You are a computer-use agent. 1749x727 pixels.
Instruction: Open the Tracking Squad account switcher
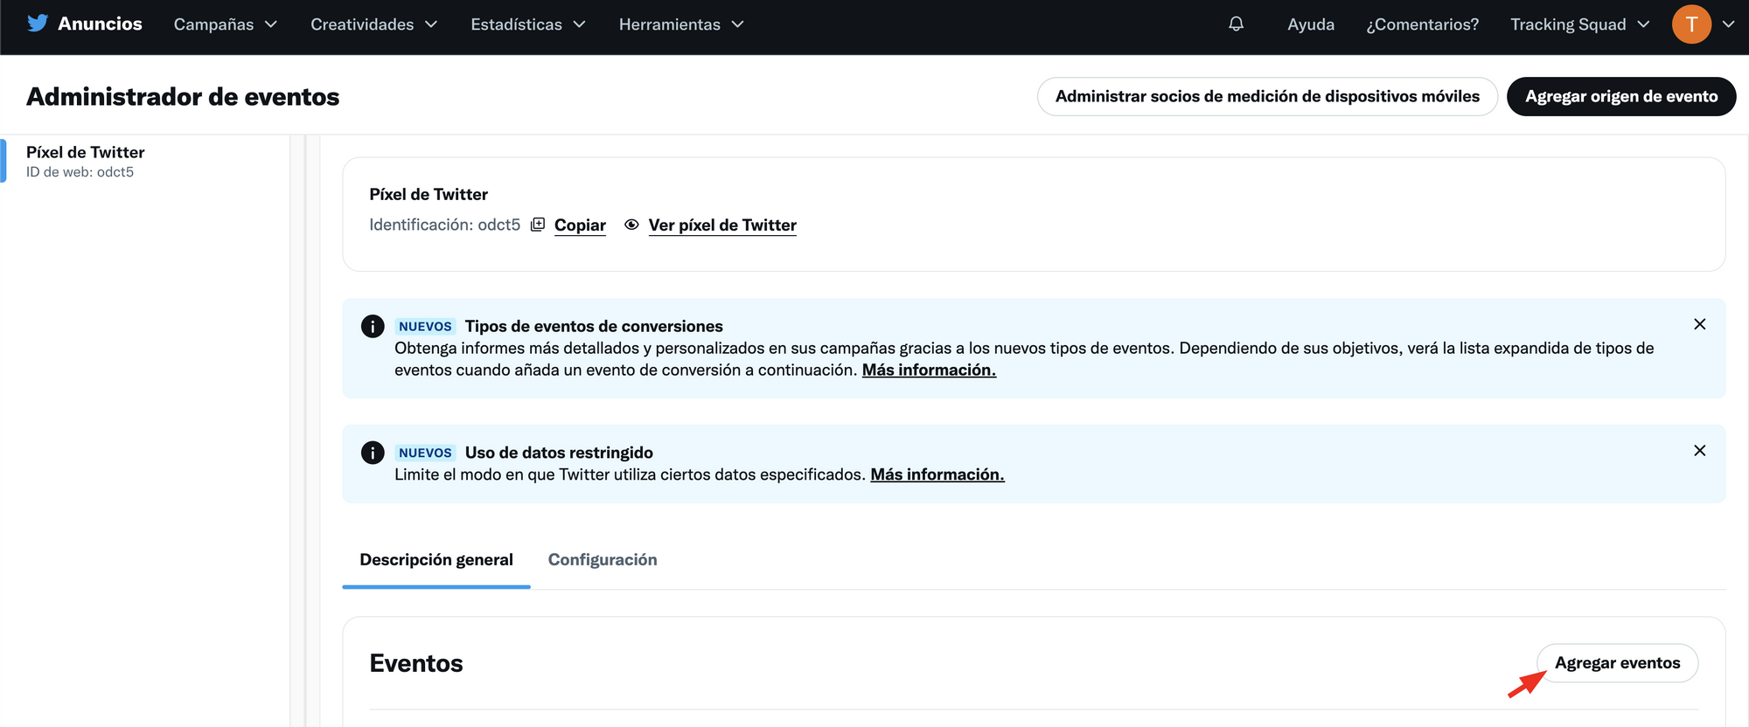pyautogui.click(x=1580, y=24)
